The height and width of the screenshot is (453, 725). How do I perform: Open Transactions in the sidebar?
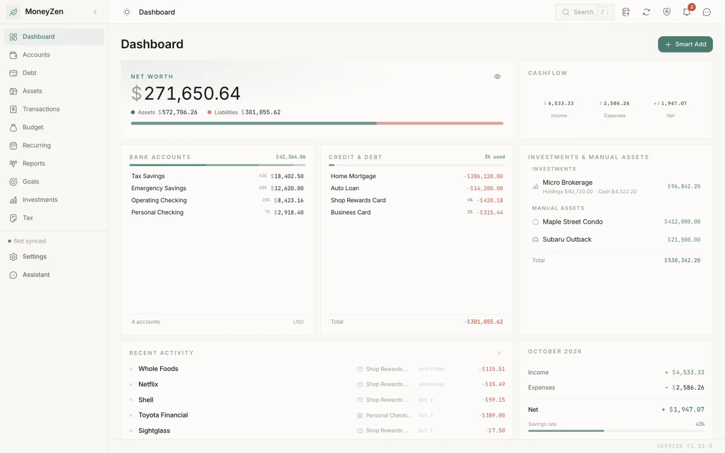click(54, 109)
